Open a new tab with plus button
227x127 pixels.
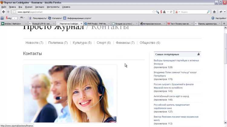pyautogui.click(x=224, y=24)
